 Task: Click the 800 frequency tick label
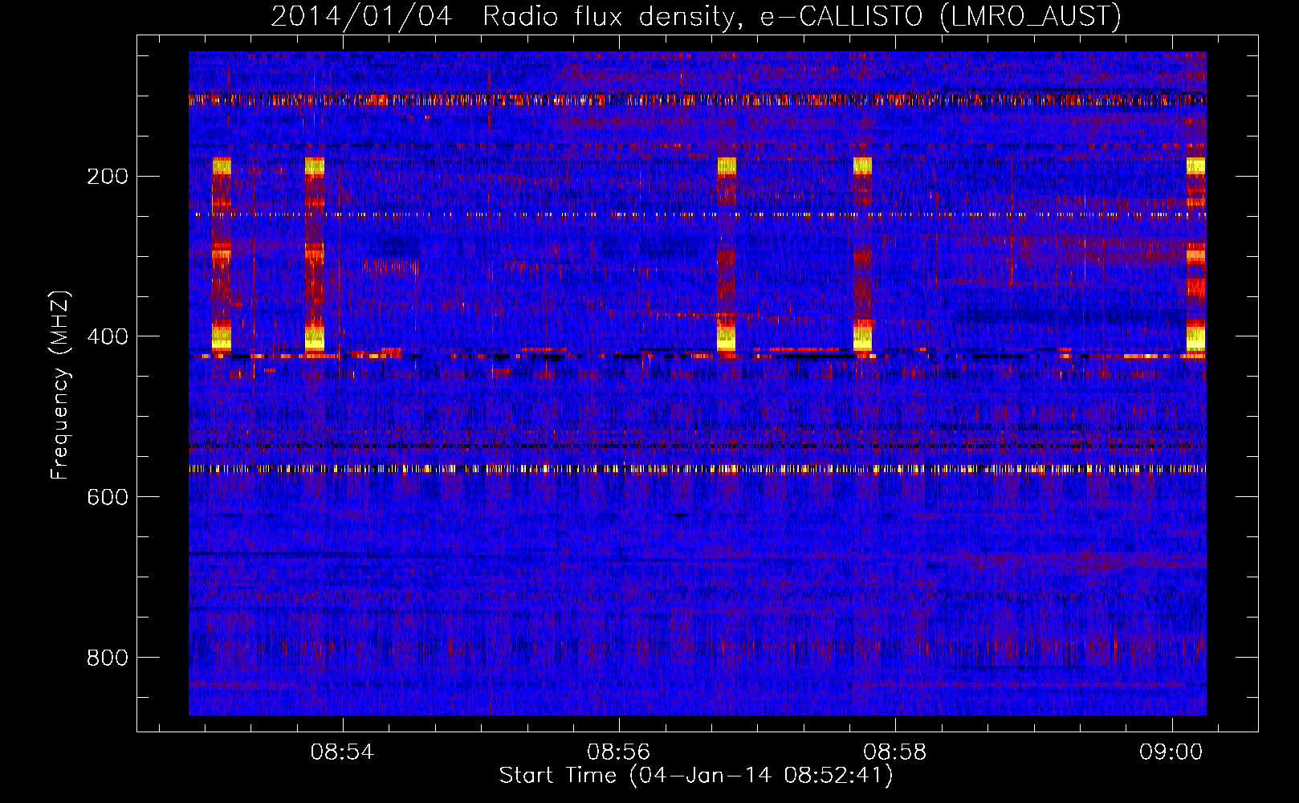(108, 658)
